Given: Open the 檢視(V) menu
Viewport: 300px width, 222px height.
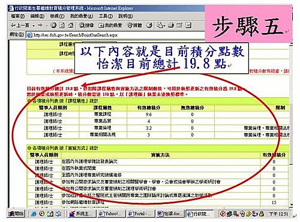Looking at the screenshot, I should (57, 16).
